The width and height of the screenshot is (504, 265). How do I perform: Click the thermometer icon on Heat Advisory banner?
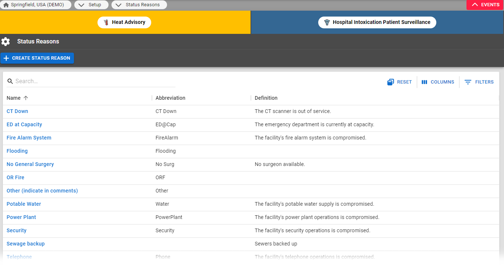pyautogui.click(x=106, y=22)
